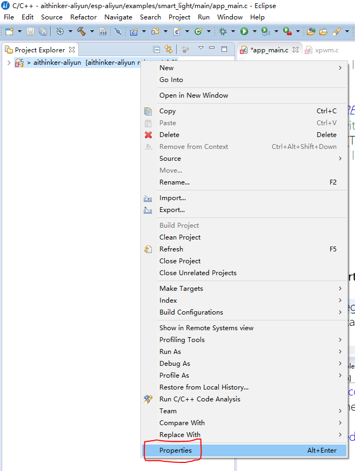Choose Clean Project

pos(244,237)
